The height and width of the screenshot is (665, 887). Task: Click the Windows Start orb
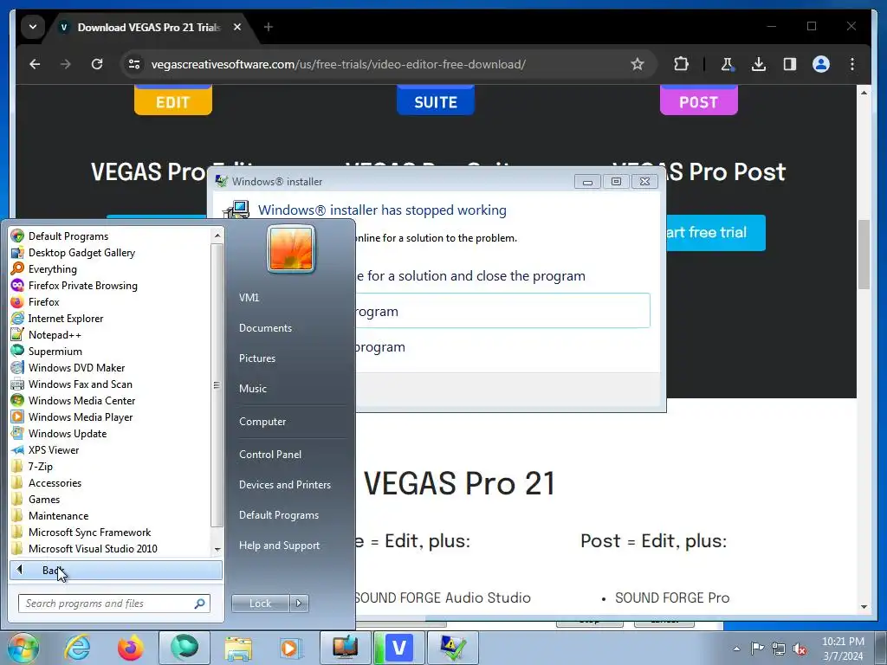(x=23, y=648)
